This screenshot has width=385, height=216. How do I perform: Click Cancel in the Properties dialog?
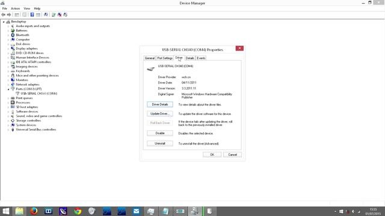(232, 155)
